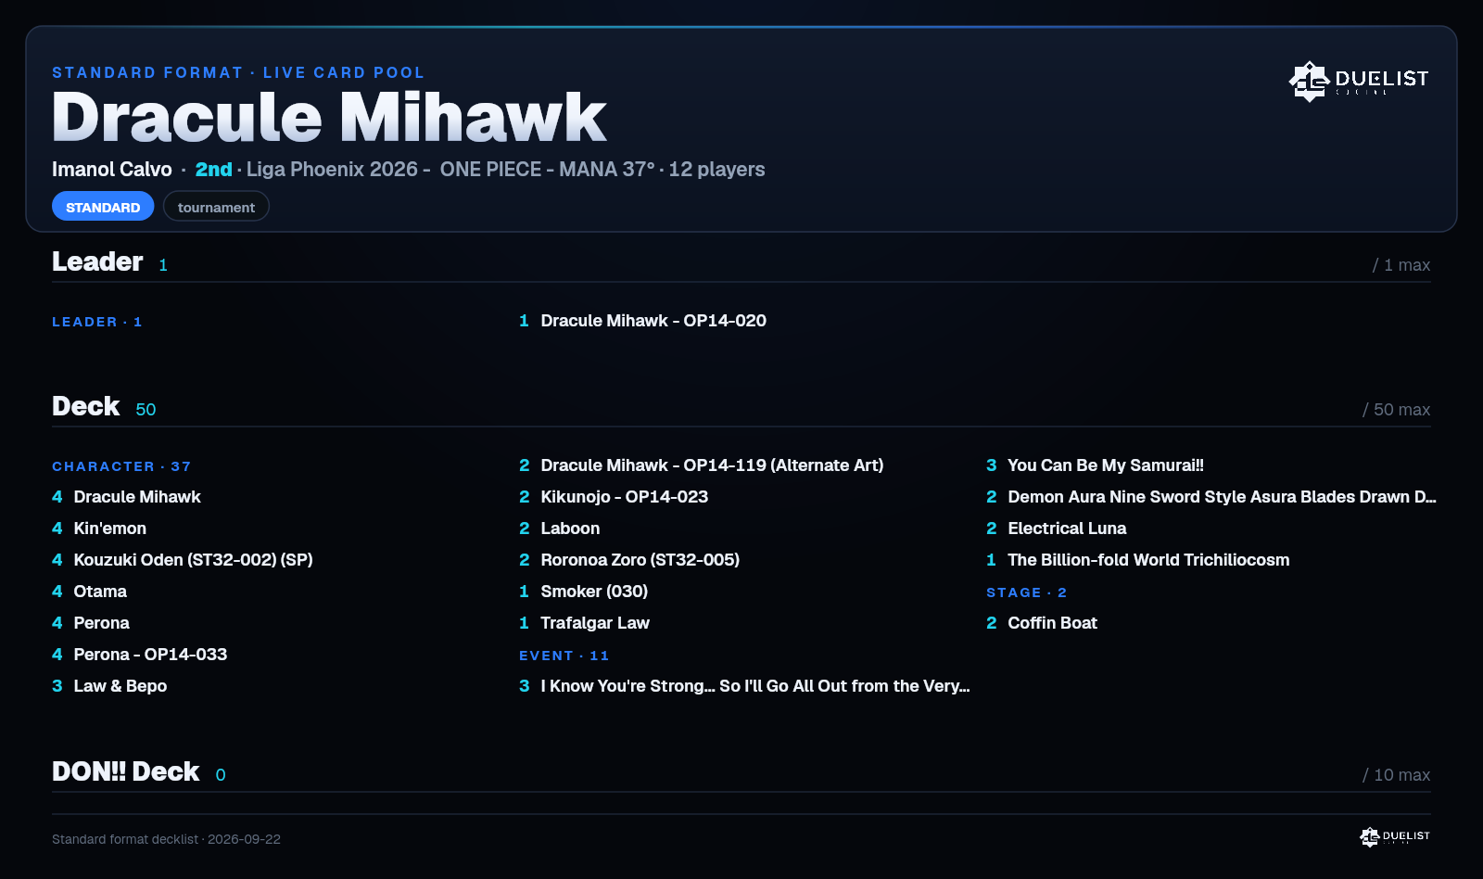Open the Trafalgar Law card entry
Screen dimensions: 1483x879
coord(584,623)
